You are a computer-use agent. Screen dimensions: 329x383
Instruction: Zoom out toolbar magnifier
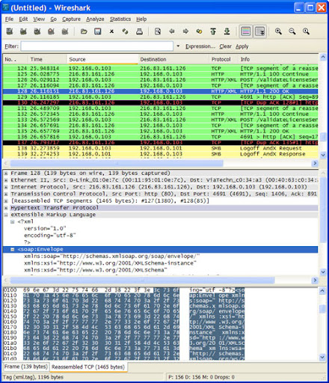tap(292, 31)
